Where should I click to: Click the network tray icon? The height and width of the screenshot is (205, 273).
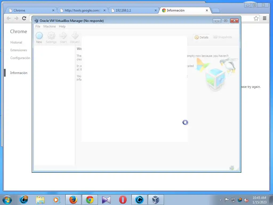[233, 200]
